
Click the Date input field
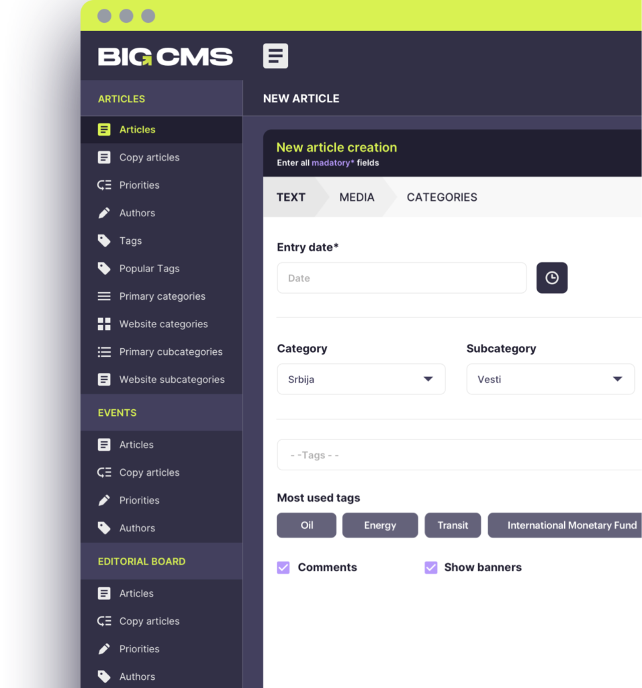point(401,277)
